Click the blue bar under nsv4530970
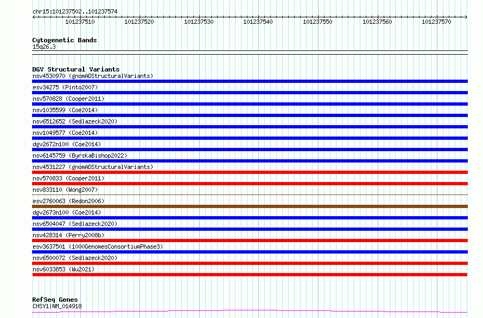 [x=250, y=81]
